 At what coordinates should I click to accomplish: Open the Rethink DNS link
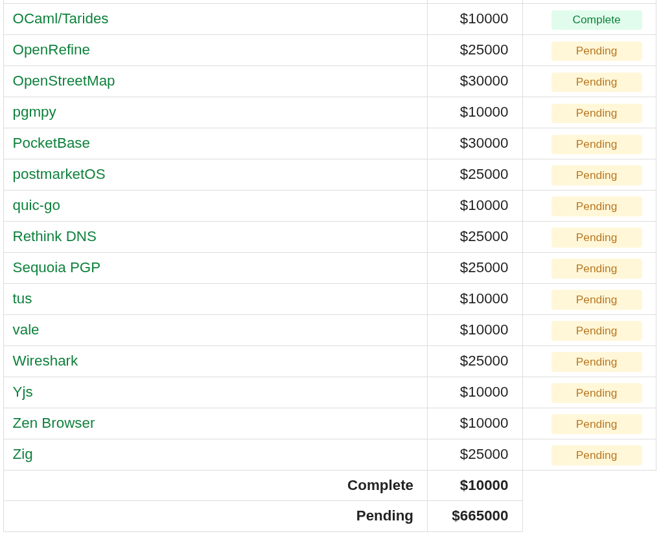click(x=54, y=237)
